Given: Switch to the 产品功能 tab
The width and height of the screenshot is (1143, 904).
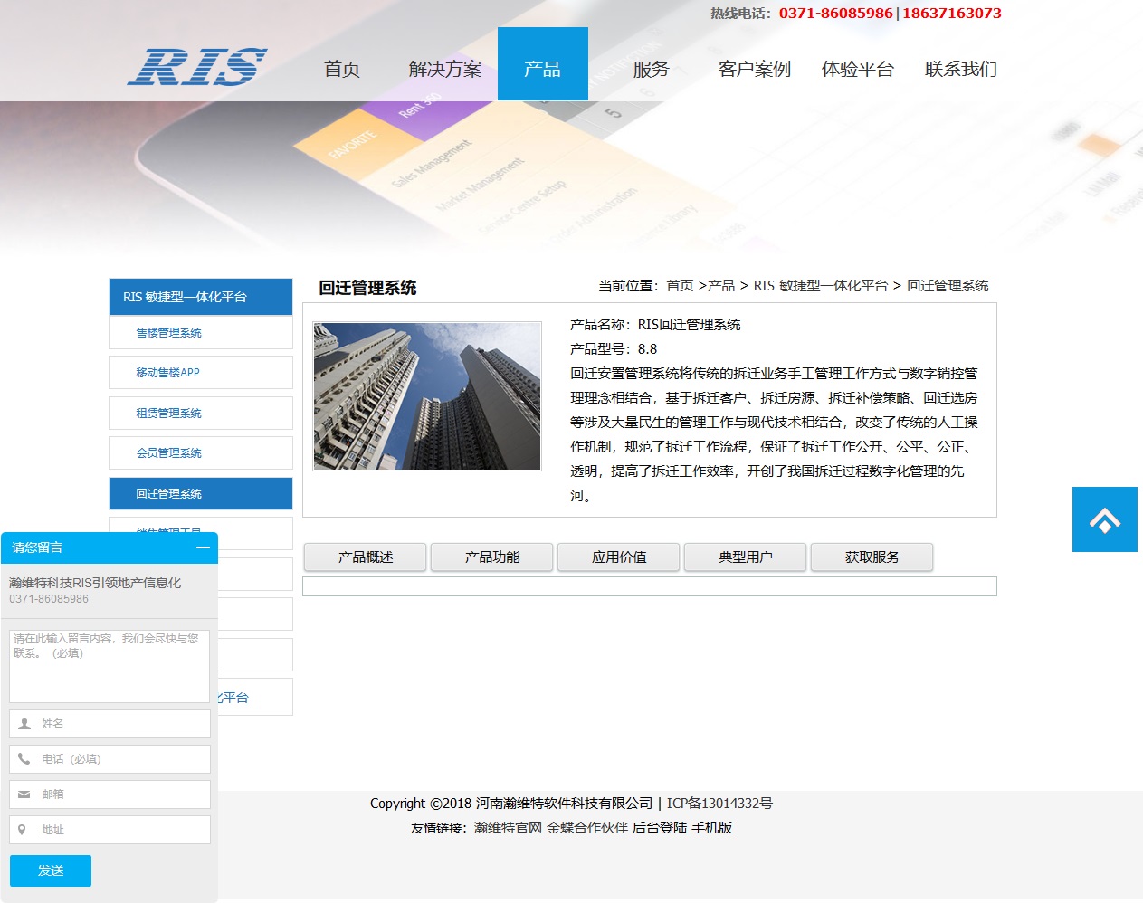Looking at the screenshot, I should 492,557.
